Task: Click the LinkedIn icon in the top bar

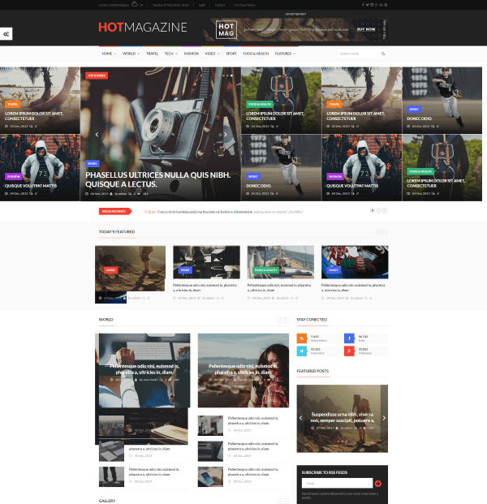Action: tap(381, 5)
